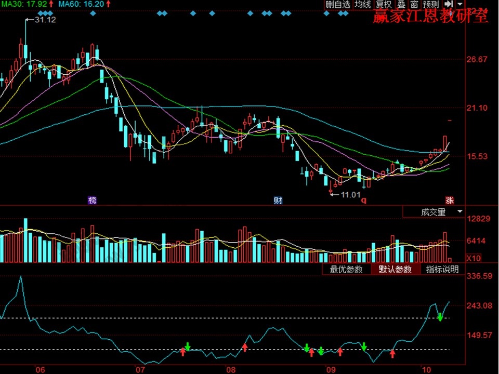Open the 成交量 indicator dropdown

click(x=434, y=212)
